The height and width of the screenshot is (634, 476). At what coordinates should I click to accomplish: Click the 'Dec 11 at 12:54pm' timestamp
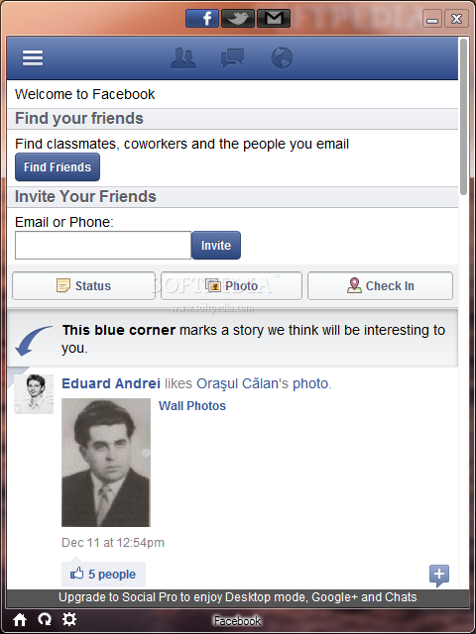click(113, 543)
